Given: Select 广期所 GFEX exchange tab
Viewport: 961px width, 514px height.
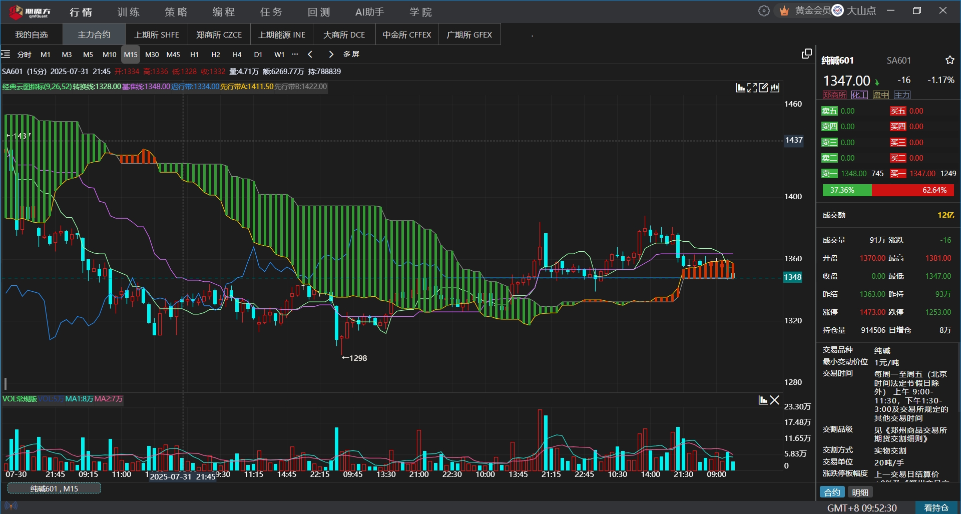Looking at the screenshot, I should tap(469, 35).
